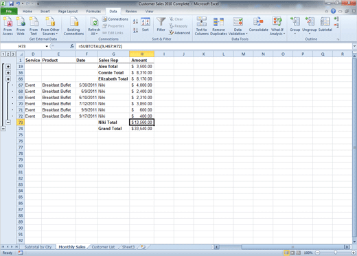Open the Formulas ribbon tab
357x256 pixels.
(93, 11)
